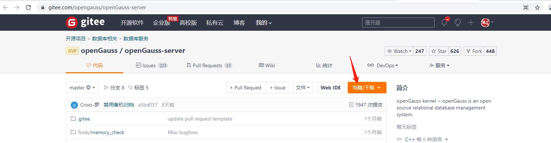The image size is (551, 143).
Task: Fork the repository
Action: [474, 51]
